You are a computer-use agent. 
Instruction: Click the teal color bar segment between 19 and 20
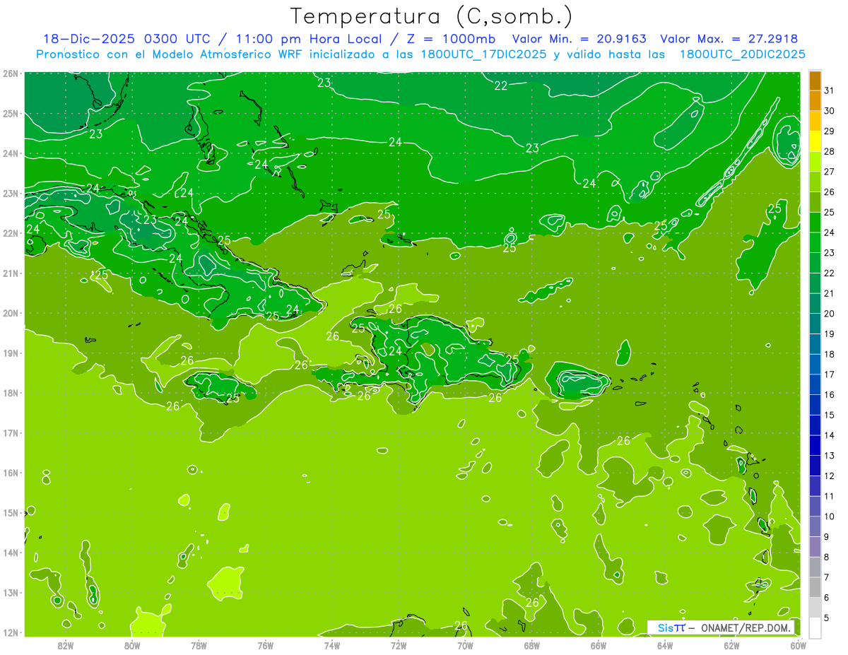pyautogui.click(x=815, y=324)
